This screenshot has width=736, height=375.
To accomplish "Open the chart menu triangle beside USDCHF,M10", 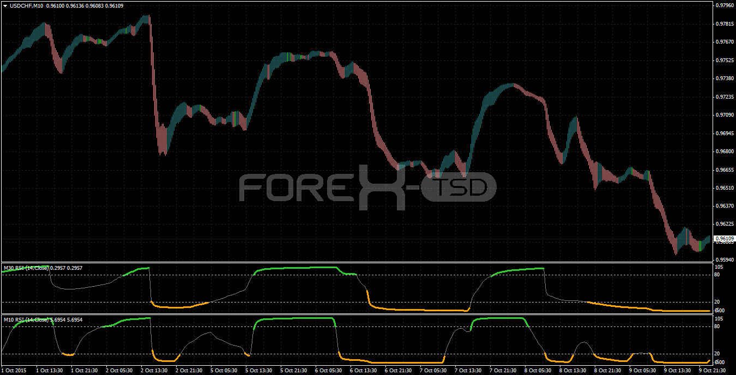I will 5,5.
